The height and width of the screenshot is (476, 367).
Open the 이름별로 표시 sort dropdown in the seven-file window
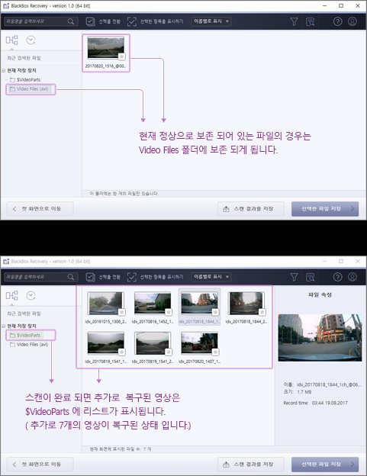[x=211, y=277]
